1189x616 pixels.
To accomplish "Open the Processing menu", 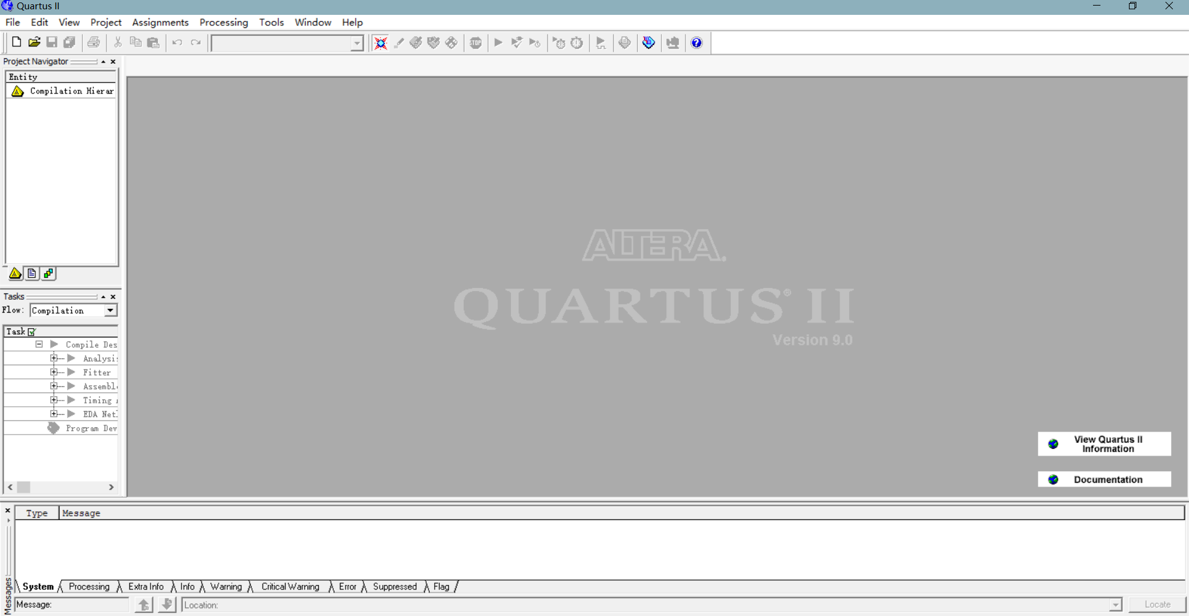I will 224,22.
